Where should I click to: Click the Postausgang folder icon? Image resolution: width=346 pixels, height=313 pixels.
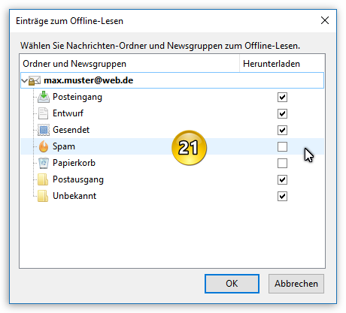coord(43,179)
